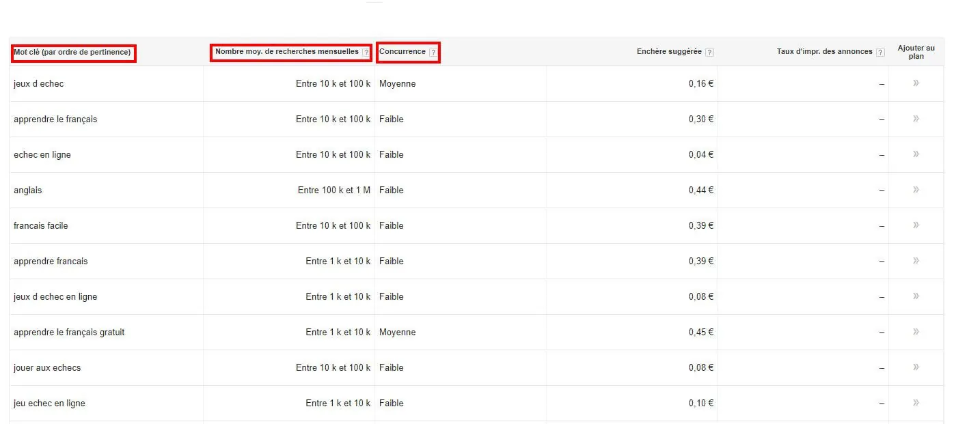Select keyword "francais facile"
Screen dimensions: 956x424
coord(41,226)
